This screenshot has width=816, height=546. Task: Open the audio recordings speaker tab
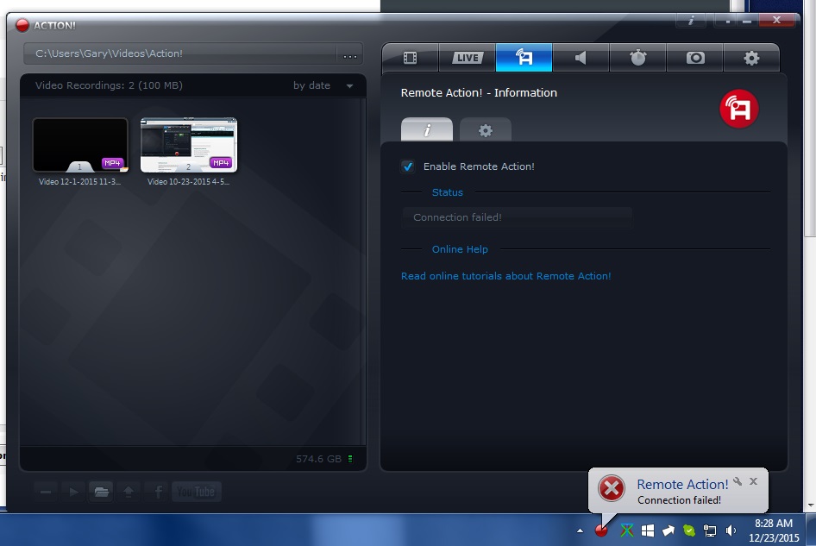(x=581, y=58)
